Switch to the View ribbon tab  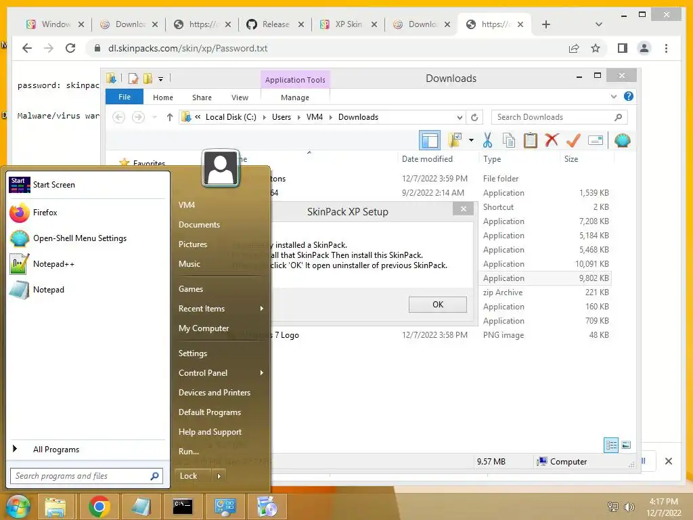point(240,97)
